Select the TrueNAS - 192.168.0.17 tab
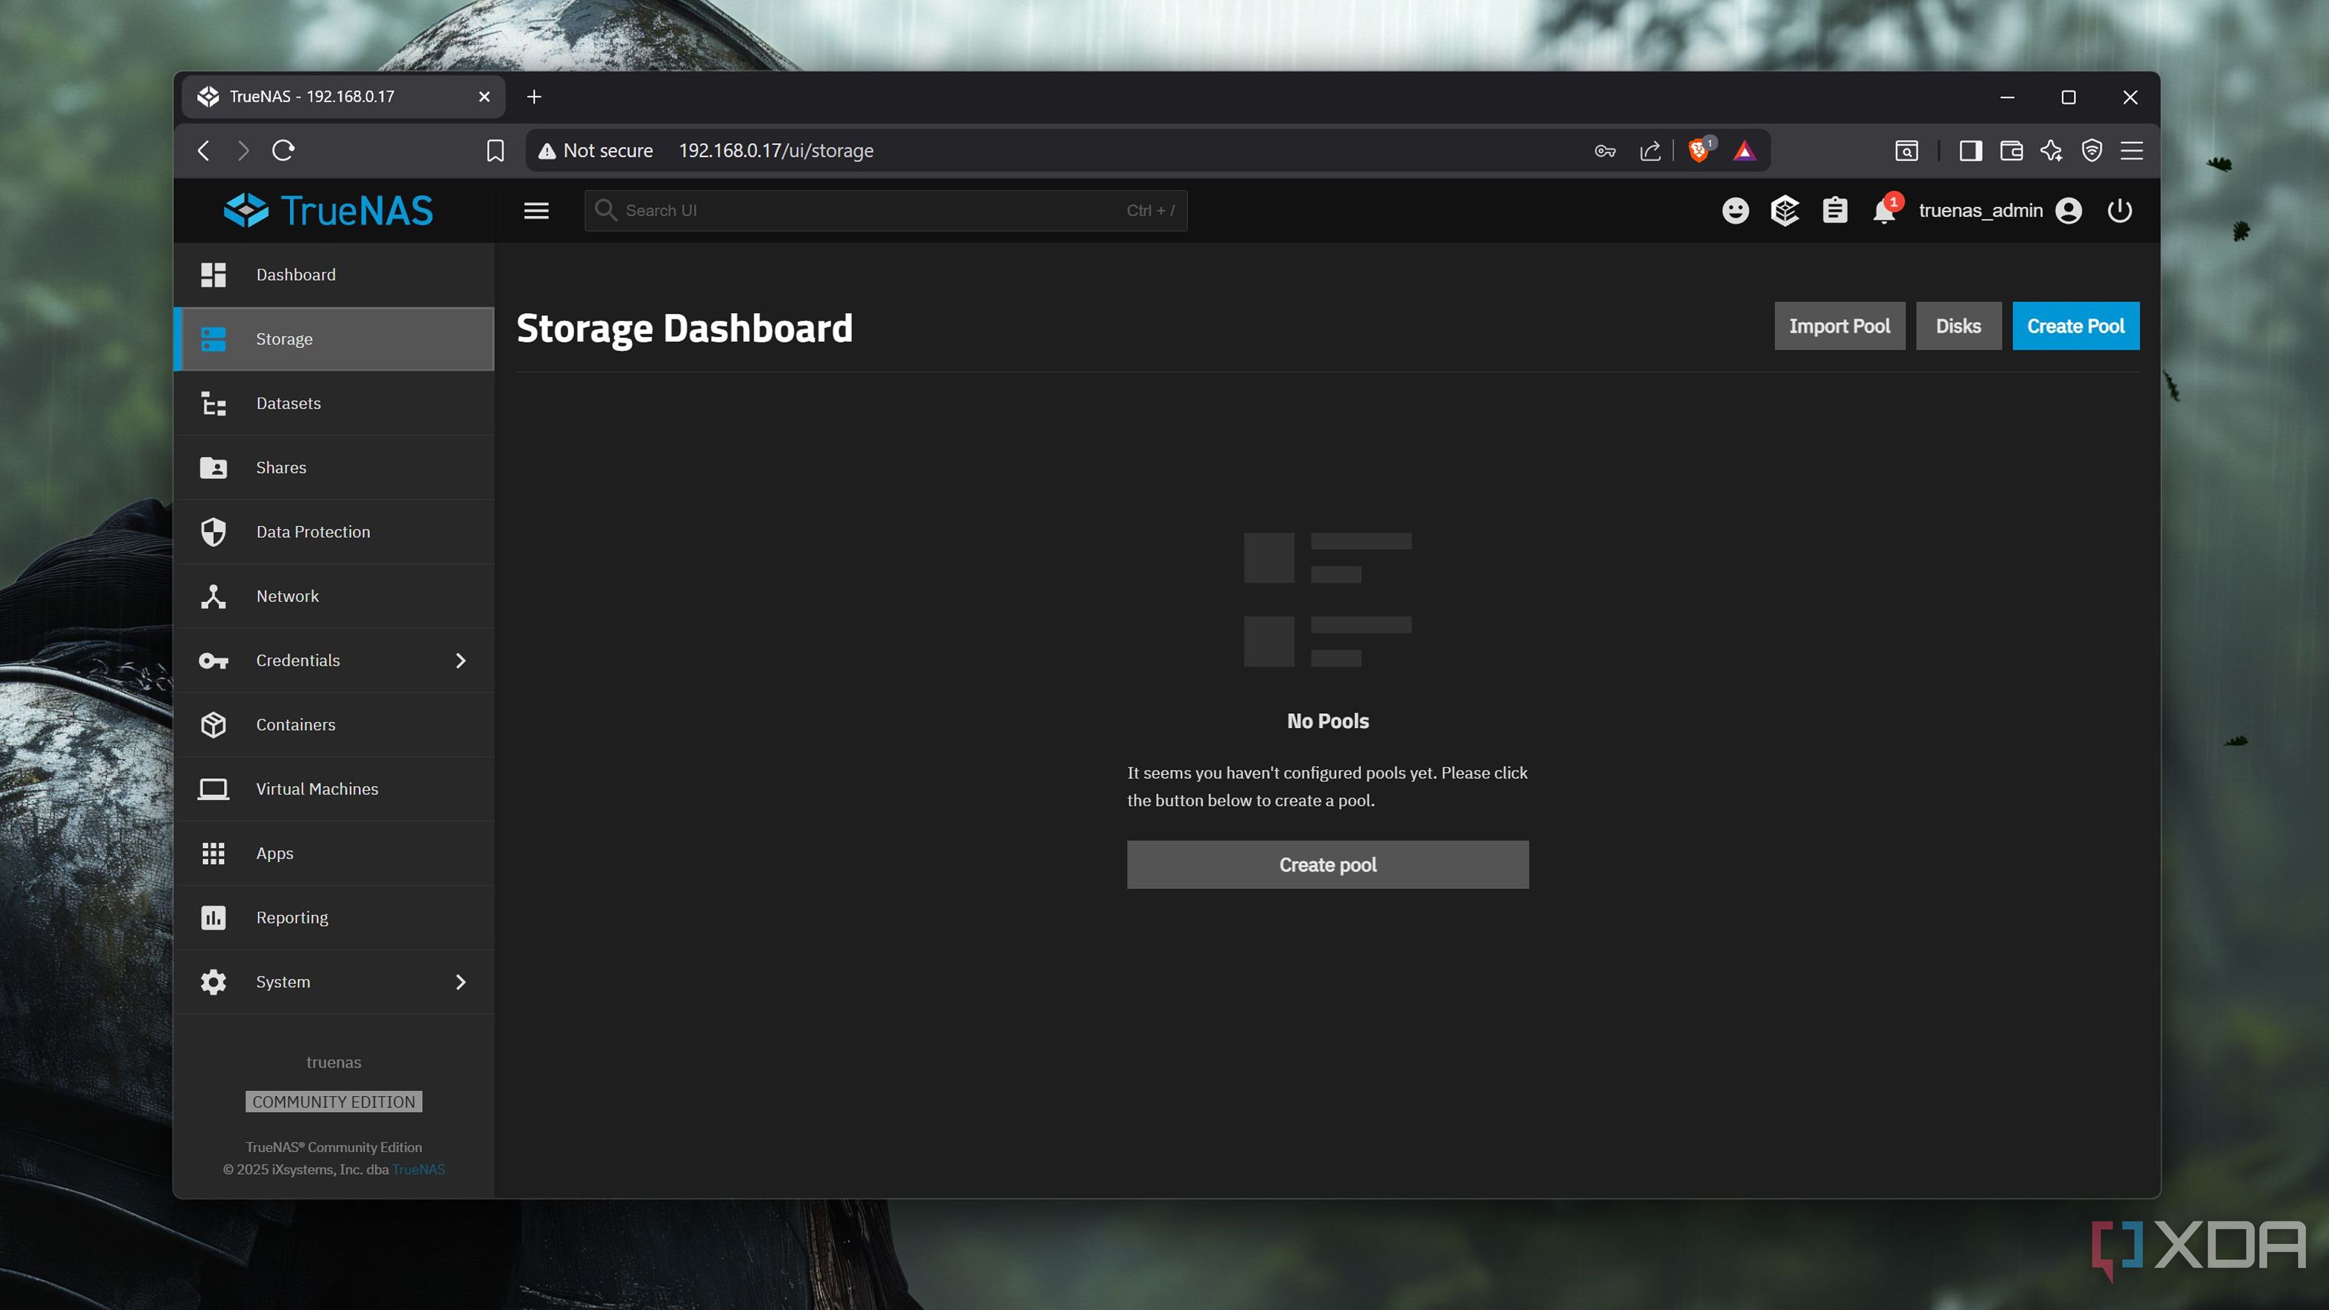Viewport: 2329px width, 1310px height. coord(343,96)
